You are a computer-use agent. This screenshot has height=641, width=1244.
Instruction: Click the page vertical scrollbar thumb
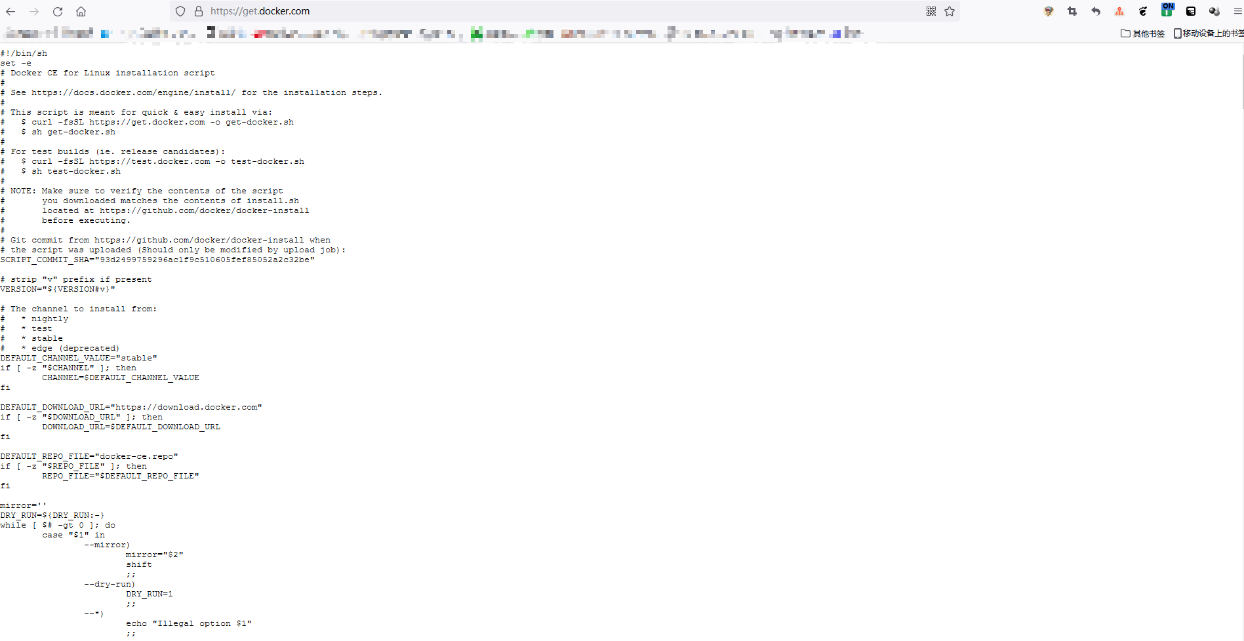pyautogui.click(x=1242, y=81)
